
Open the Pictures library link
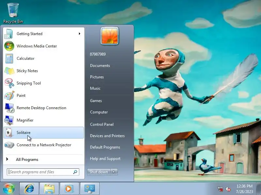97,77
